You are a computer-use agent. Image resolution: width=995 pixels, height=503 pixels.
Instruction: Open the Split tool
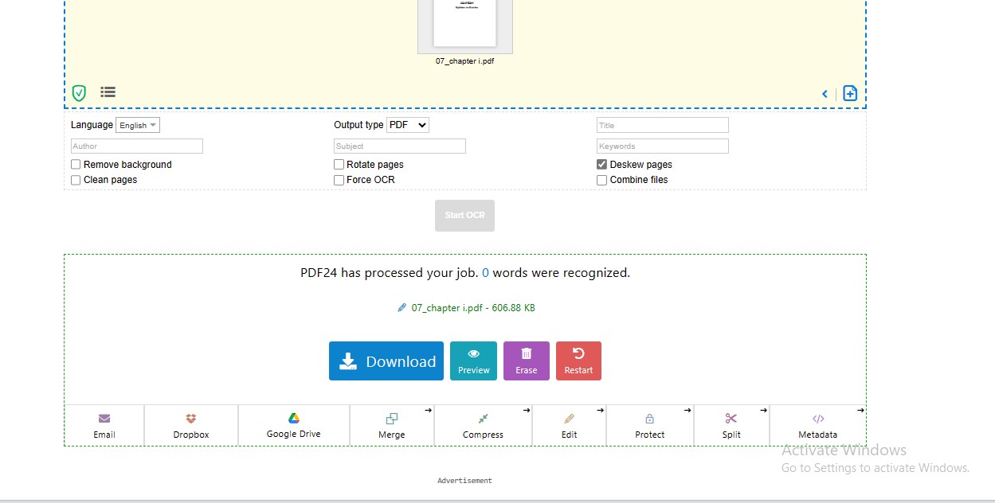coord(731,426)
